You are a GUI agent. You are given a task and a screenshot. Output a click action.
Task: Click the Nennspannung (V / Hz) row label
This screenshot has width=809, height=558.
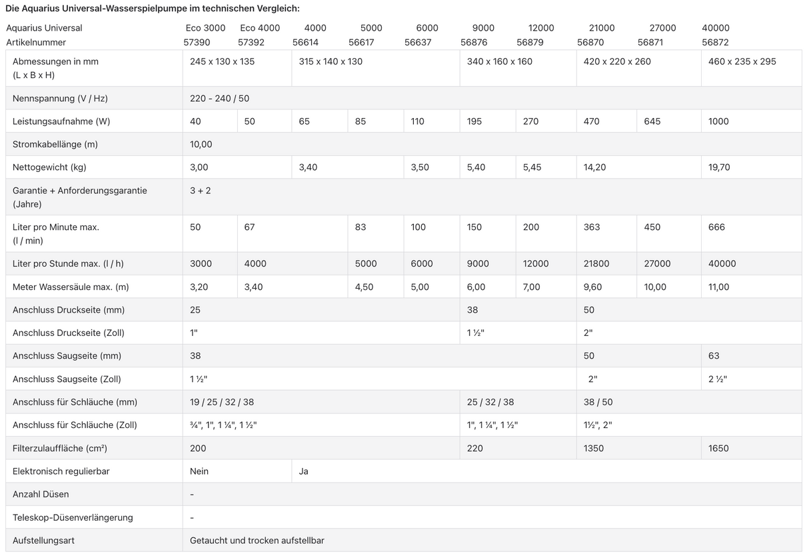pyautogui.click(x=60, y=98)
